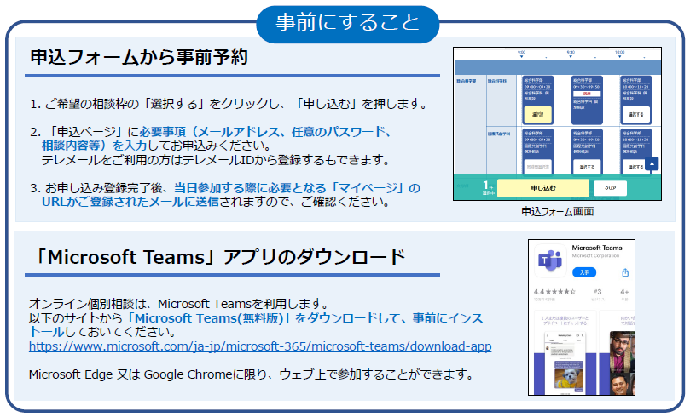
Task: Click the yellow selected slot at 09:00
Action: pos(536,113)
